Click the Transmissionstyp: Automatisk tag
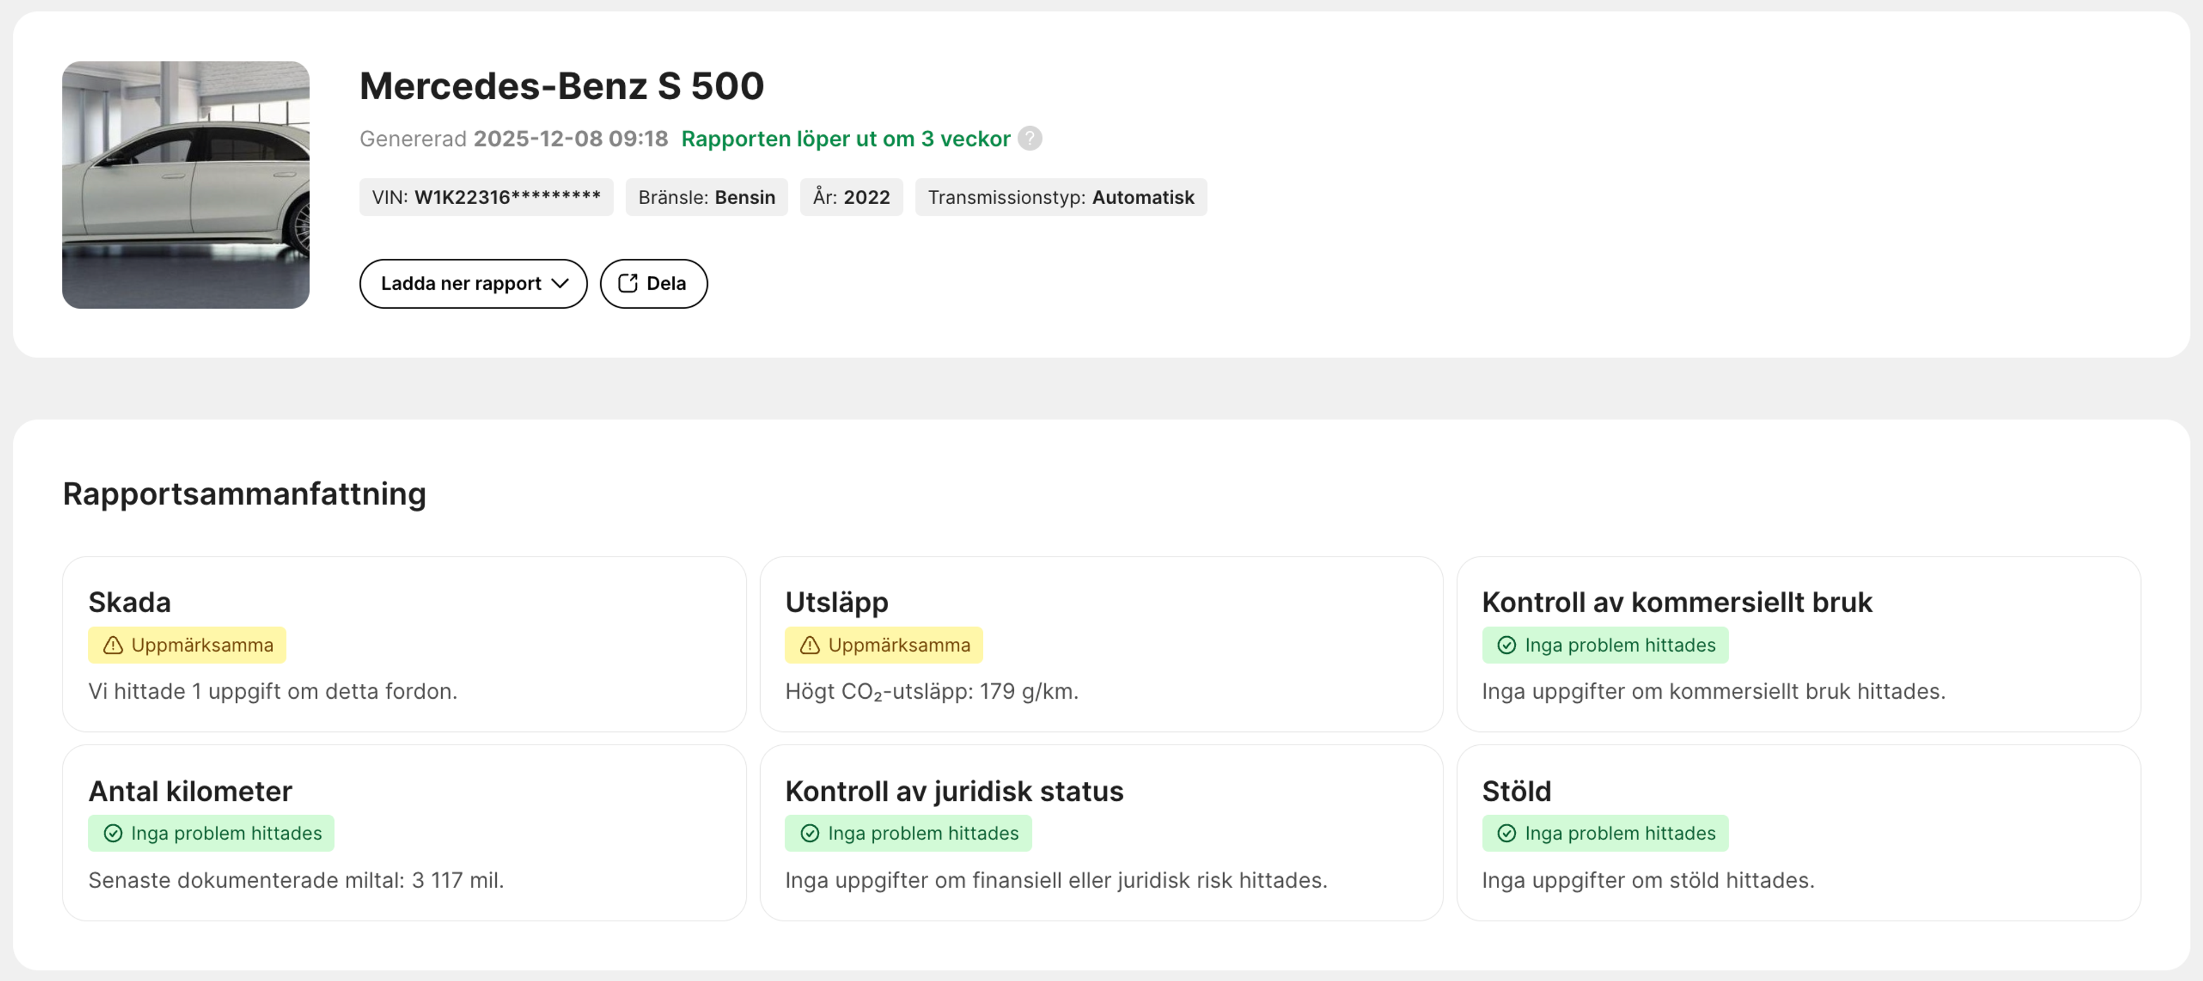 tap(1060, 197)
